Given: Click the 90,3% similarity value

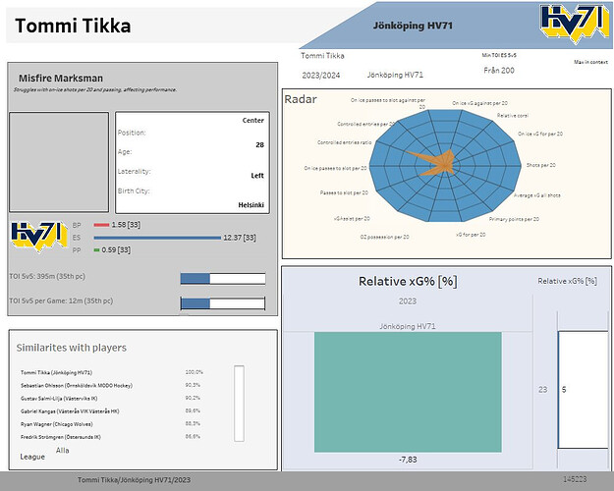Looking at the screenshot, I should [x=193, y=385].
